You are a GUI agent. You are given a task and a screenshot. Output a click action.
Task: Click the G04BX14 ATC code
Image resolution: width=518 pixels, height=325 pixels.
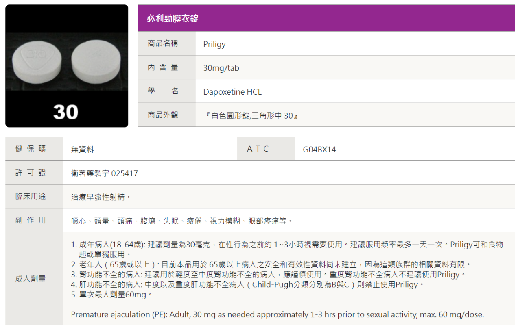pyautogui.click(x=319, y=149)
